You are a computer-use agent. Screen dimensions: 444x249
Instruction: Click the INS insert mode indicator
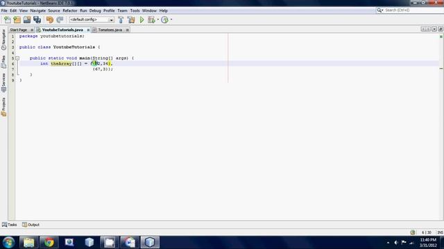pos(440,232)
